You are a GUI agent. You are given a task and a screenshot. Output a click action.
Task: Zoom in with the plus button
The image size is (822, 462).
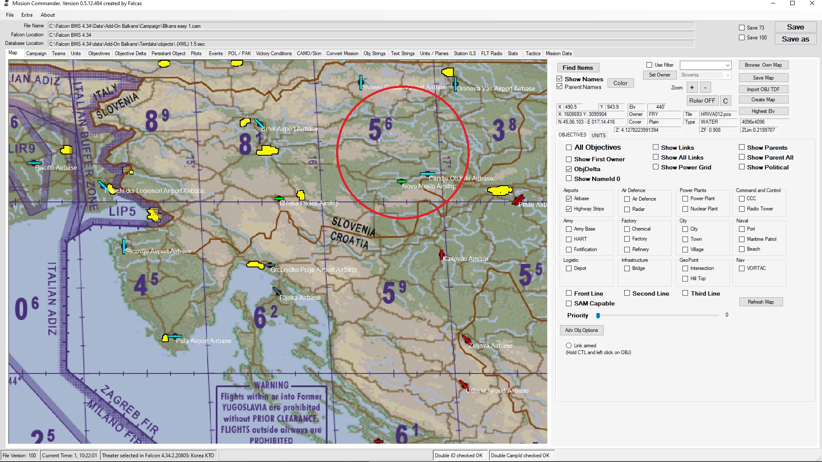pyautogui.click(x=692, y=88)
